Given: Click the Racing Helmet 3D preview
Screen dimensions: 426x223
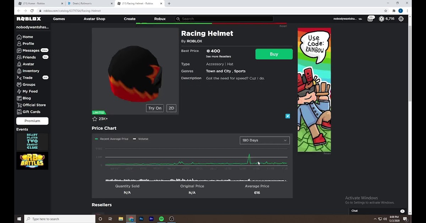Looking at the screenshot, I should 135,71.
